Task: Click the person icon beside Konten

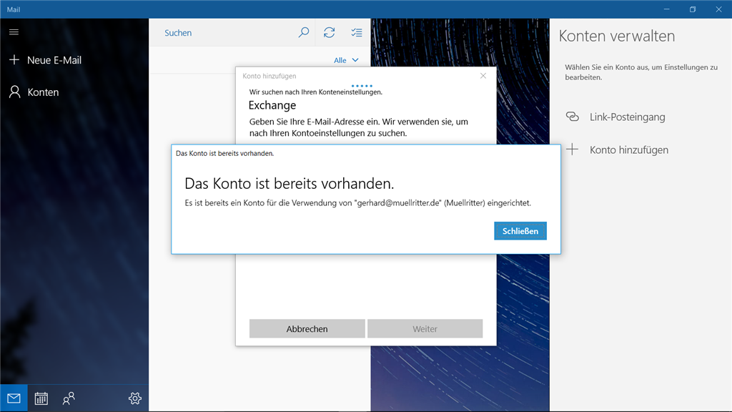Action: pyautogui.click(x=15, y=92)
